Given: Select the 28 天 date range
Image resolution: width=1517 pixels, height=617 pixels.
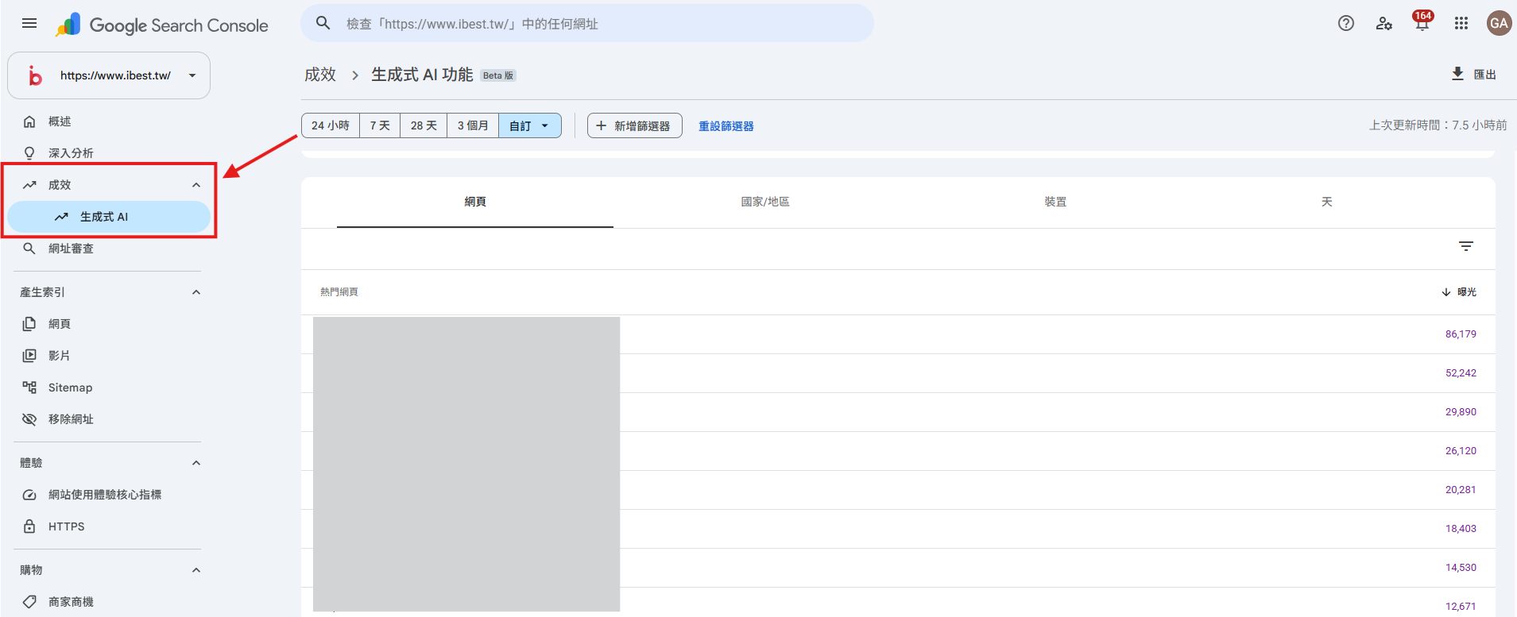Looking at the screenshot, I should 424,125.
